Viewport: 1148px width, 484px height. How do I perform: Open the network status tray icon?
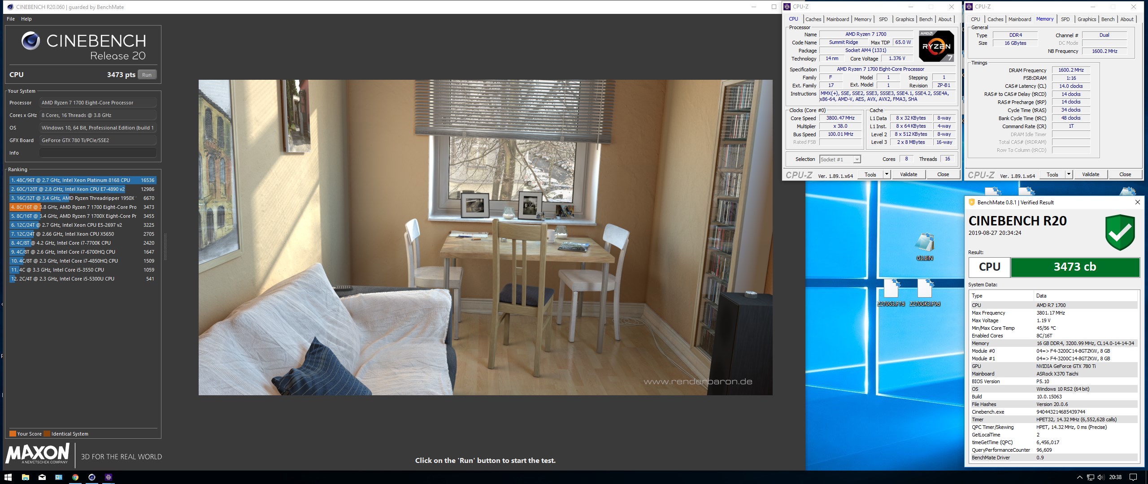click(x=1090, y=477)
